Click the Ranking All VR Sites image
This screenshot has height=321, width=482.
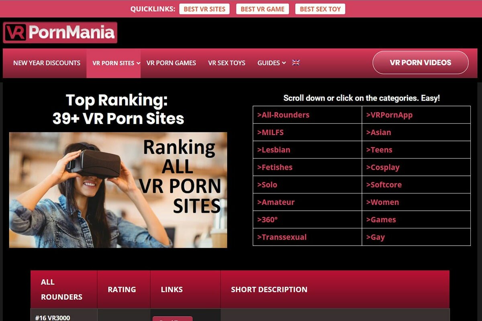[x=118, y=190]
